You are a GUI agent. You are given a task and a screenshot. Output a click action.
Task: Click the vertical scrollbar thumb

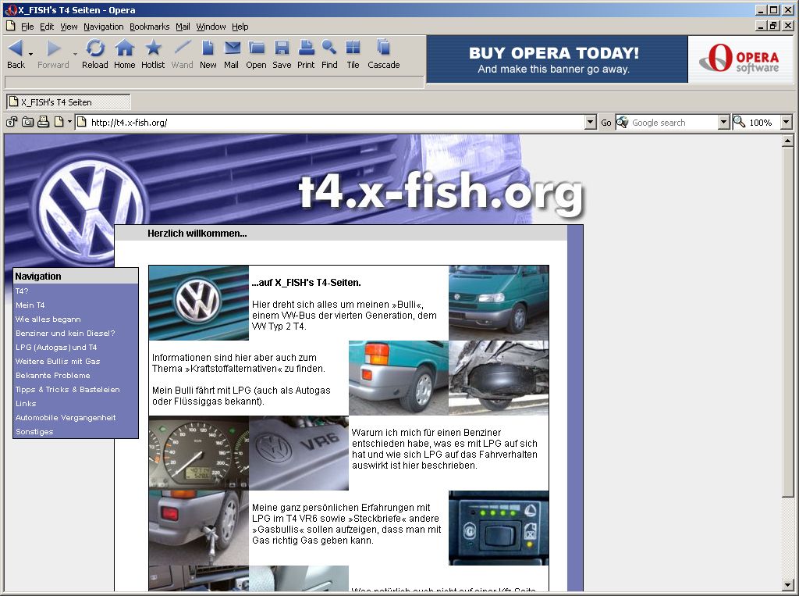click(787, 320)
